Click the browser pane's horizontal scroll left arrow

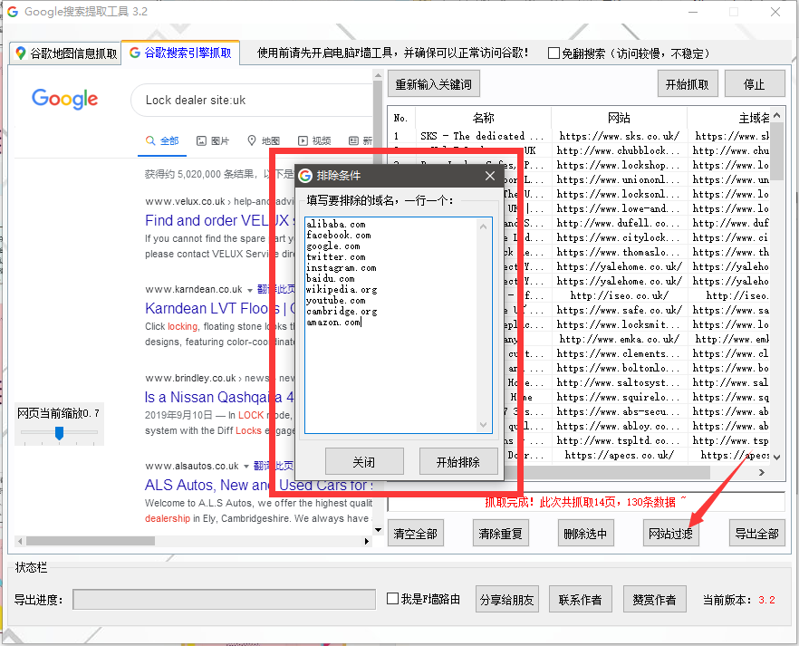20,541
